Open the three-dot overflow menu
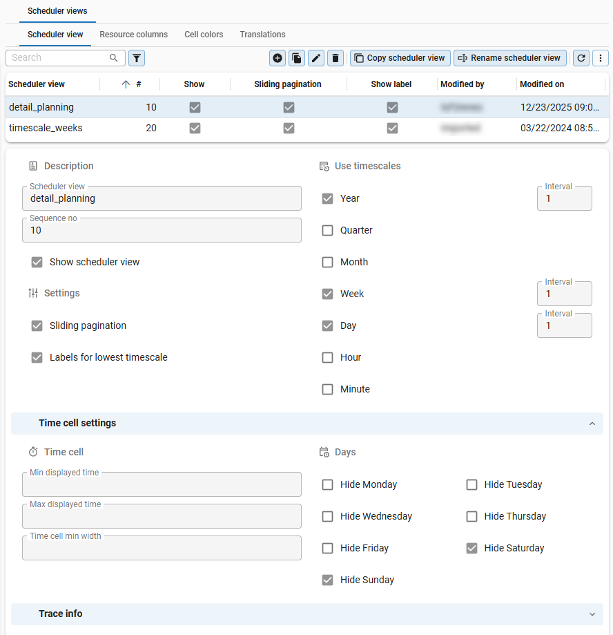Image resolution: width=613 pixels, height=635 pixels. point(601,58)
